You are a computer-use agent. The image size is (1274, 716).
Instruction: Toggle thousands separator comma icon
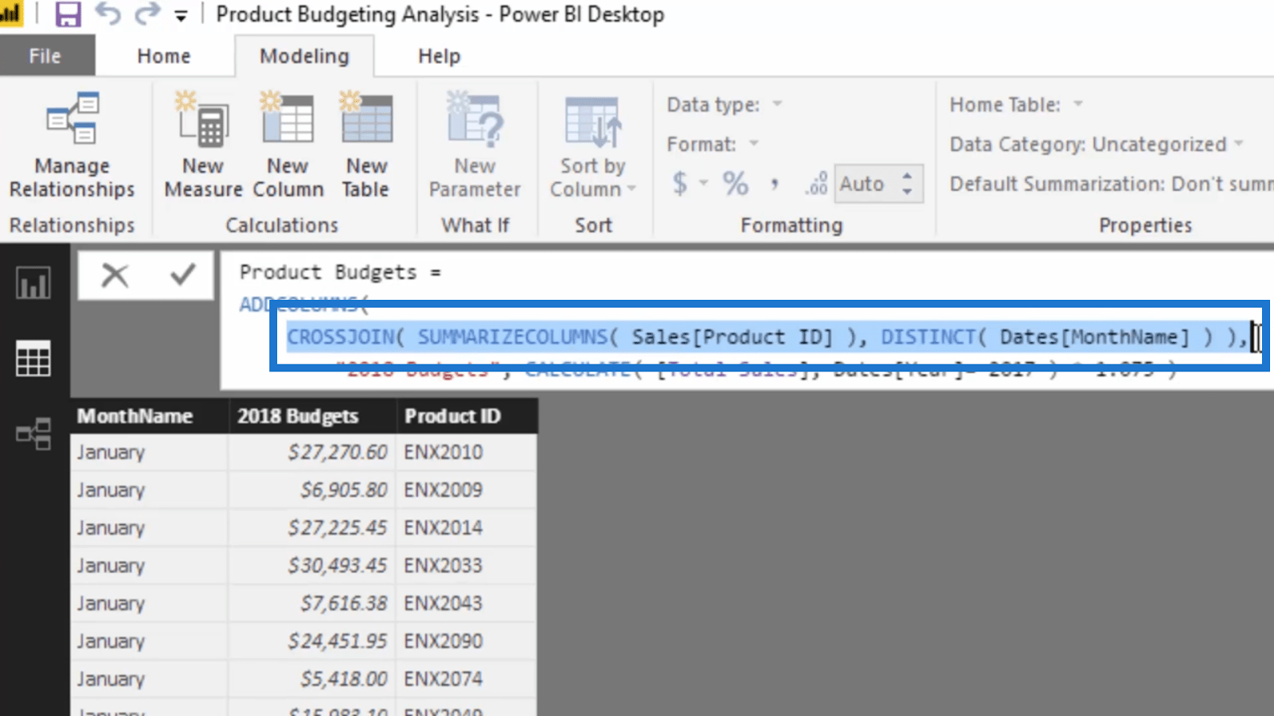(x=774, y=185)
